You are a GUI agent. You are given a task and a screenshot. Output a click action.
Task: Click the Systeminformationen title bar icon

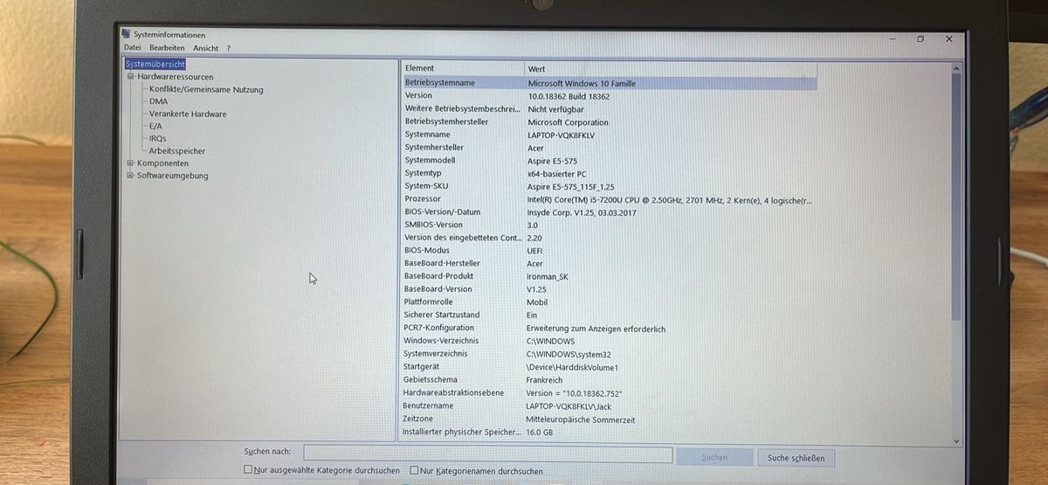point(126,35)
